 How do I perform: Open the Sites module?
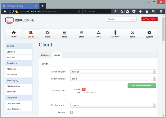click(x=65, y=34)
